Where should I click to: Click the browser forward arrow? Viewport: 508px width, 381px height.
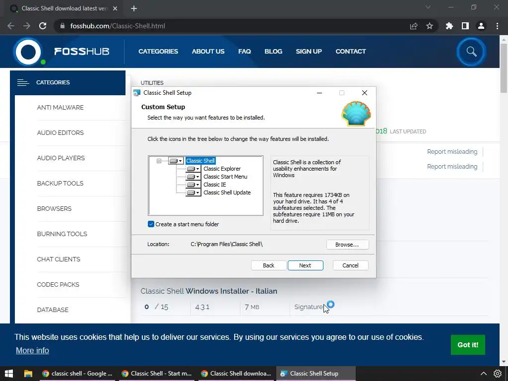pyautogui.click(x=27, y=26)
